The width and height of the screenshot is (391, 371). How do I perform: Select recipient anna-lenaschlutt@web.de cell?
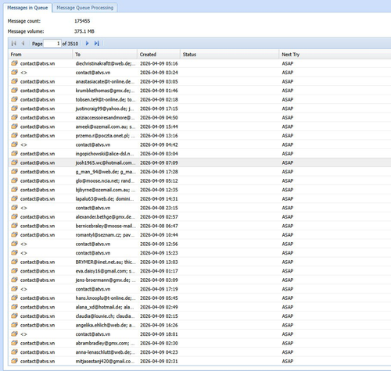coord(106,352)
